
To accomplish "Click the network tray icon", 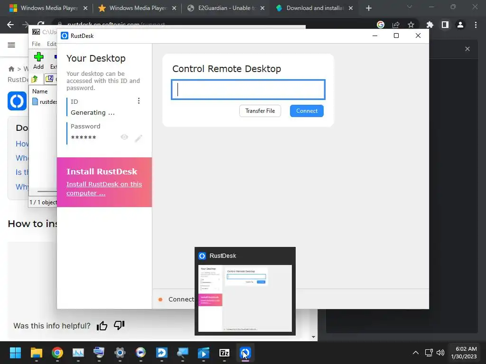I will (x=429, y=353).
